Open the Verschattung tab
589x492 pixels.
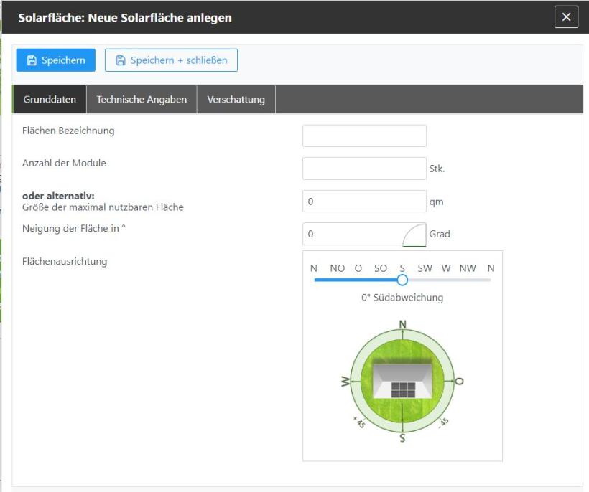(236, 100)
